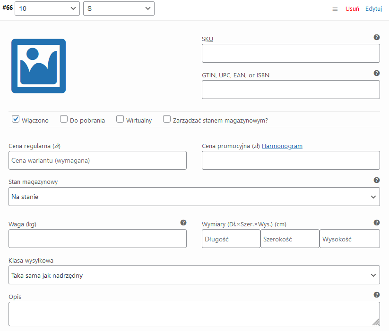The image size is (389, 331).
Task: Click the Usuń link
Action: [x=352, y=8]
